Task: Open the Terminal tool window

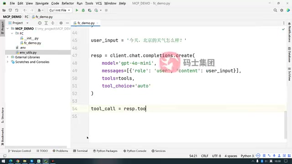Action: pyautogui.click(x=80, y=151)
